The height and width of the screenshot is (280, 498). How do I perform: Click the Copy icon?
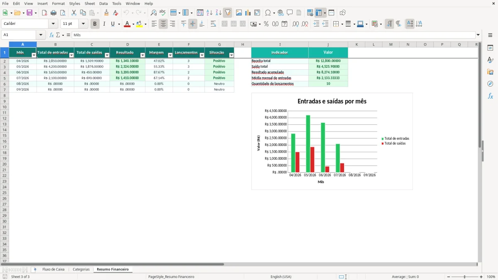[83, 13]
